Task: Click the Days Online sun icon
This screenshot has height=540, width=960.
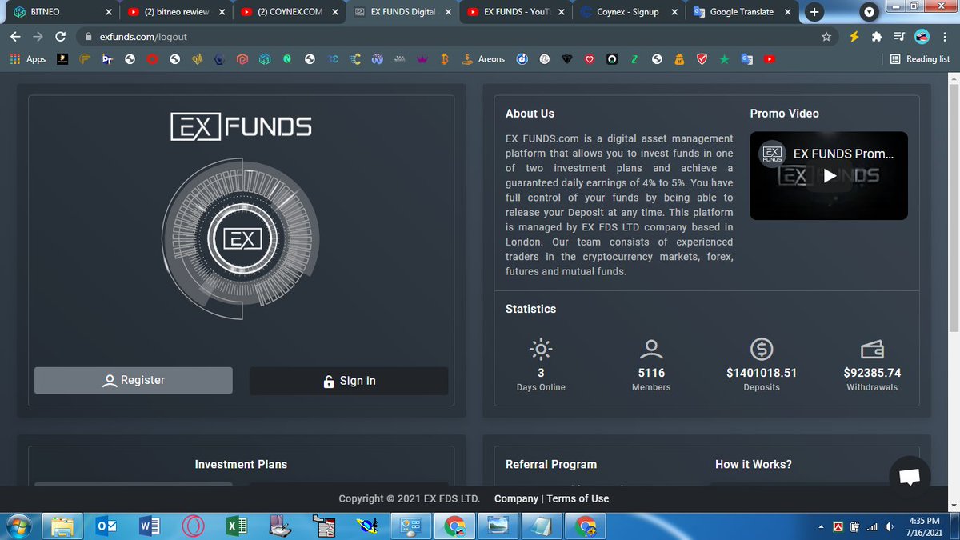Action: [x=541, y=349]
